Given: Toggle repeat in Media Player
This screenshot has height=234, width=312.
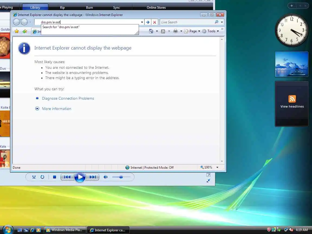Looking at the screenshot, I should [x=42, y=177].
